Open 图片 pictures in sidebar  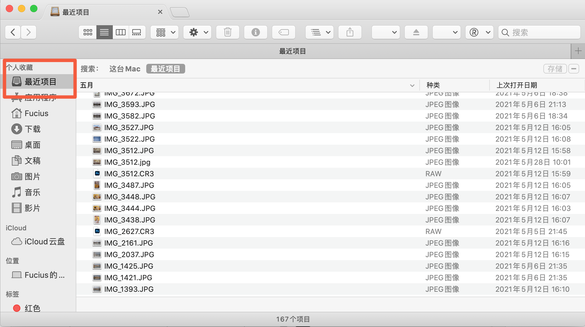[38, 177]
